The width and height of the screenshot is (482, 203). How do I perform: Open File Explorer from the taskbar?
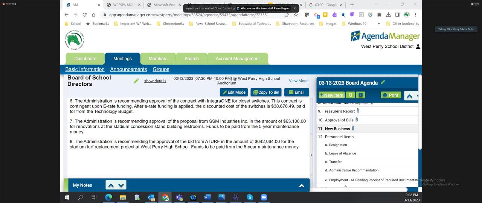click(122, 197)
